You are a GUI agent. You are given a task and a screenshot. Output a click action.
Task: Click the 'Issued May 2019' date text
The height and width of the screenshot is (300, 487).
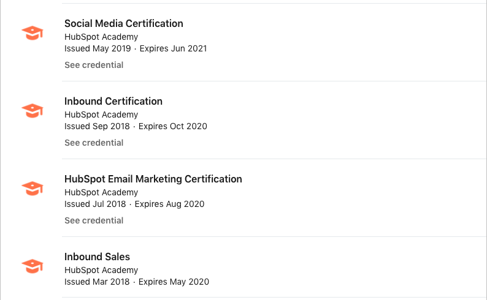click(x=98, y=48)
